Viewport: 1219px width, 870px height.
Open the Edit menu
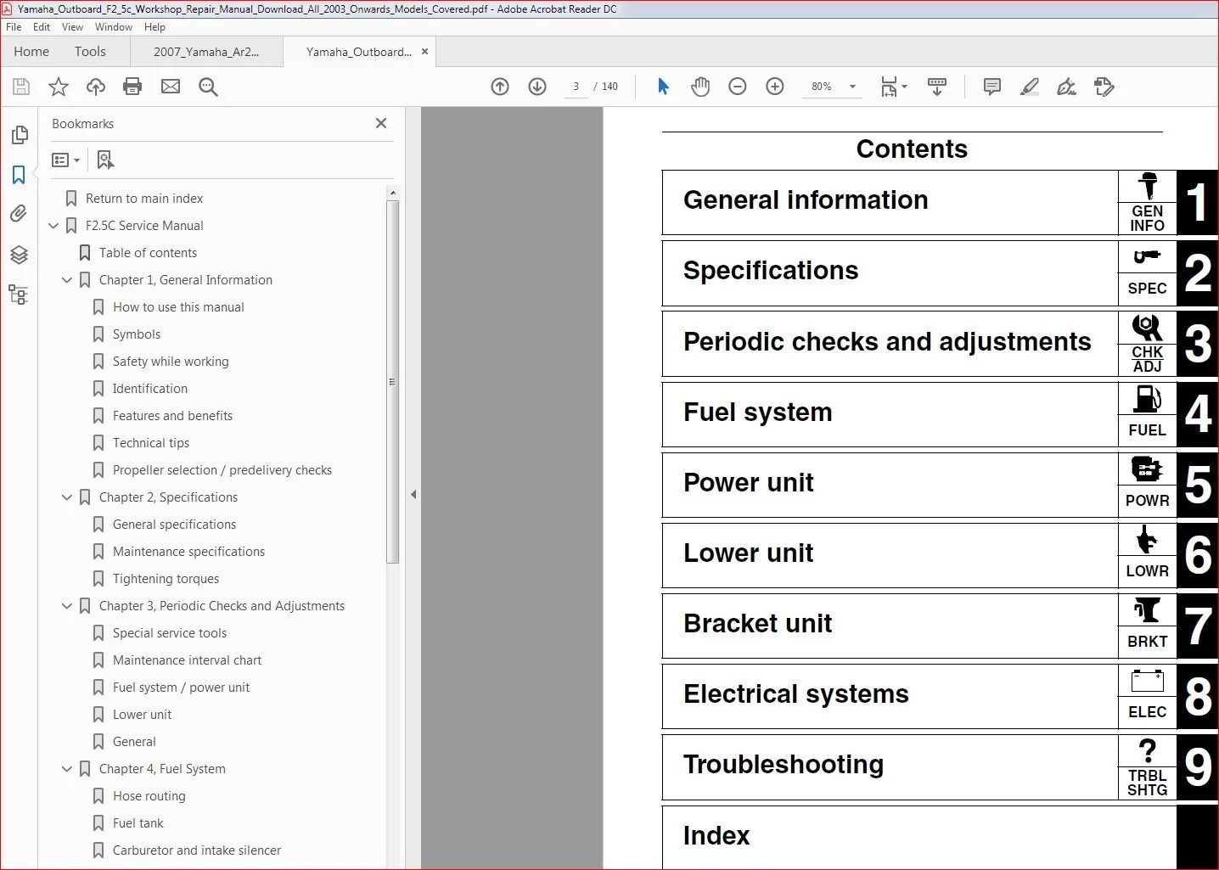(x=42, y=27)
